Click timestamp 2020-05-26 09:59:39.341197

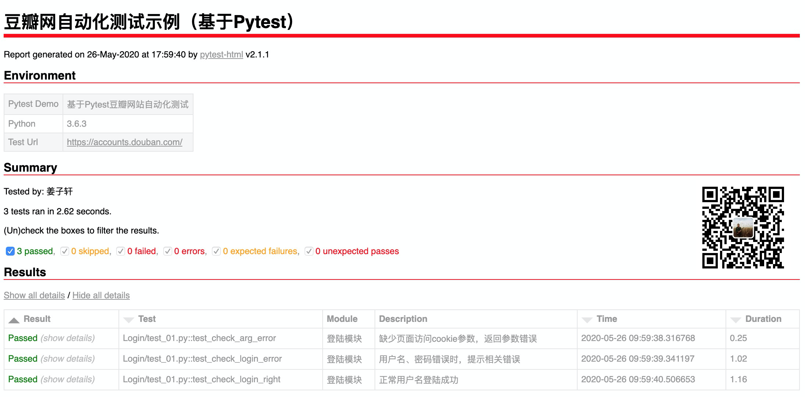[x=638, y=359]
